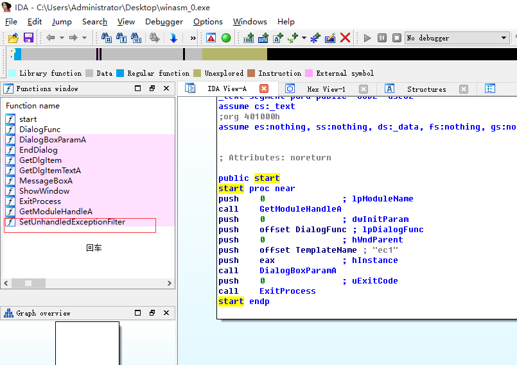Click the Unexplored region in navigation band
Viewport: 517px width, 365px height.
234,55
